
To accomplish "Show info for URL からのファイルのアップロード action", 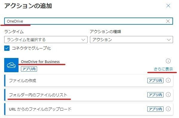I will [x=168, y=109].
